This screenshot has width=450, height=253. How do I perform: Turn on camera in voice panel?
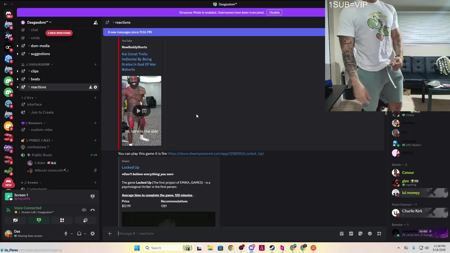pyautogui.click(x=15, y=220)
